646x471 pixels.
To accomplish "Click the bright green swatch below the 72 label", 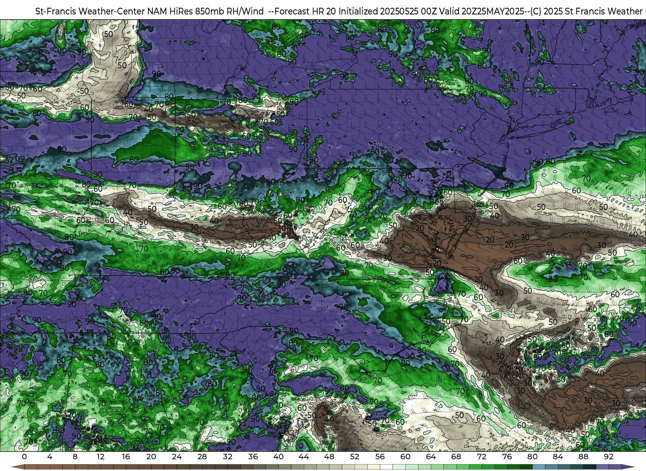I will tap(475, 467).
